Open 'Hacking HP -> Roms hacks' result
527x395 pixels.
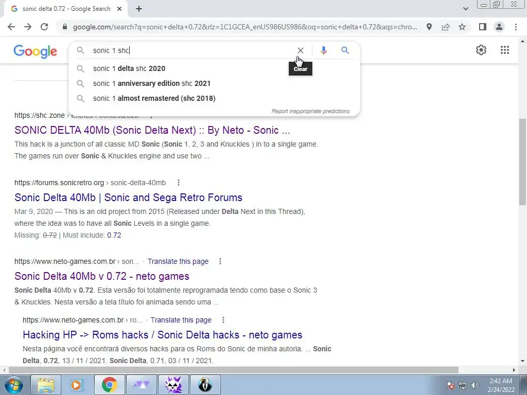click(x=162, y=335)
